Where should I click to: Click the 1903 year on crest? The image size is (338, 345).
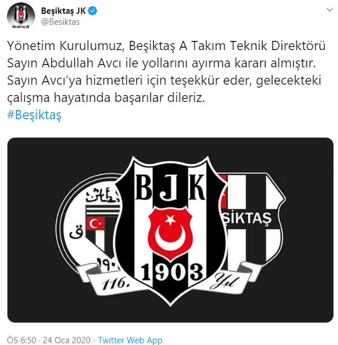172,272
